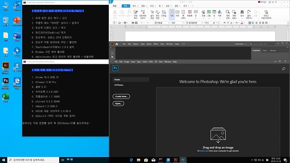Viewport: 290px width, 163px height.
Task: Click 'Chrome 79.0.3945.79' in lower cmd window
Action: point(47,77)
